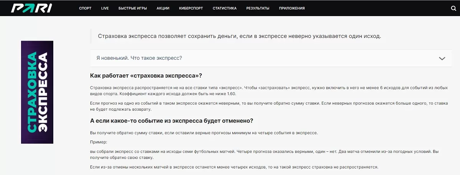Click the intro quote «Страховка экспресса позволяет сохранить деньги»
This screenshot has height=175, width=460.
pos(239,36)
